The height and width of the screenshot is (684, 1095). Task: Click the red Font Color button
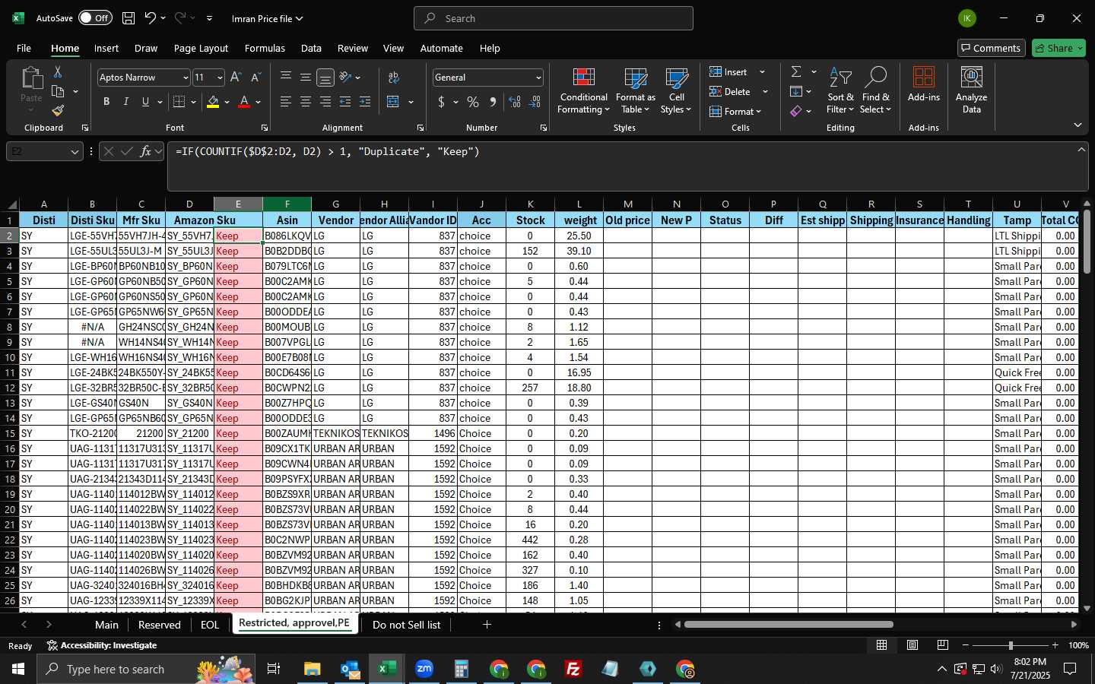click(x=244, y=102)
